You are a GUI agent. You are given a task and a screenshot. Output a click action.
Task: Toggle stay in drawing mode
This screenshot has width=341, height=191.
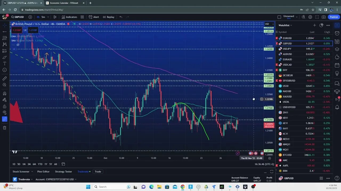tap(5, 100)
